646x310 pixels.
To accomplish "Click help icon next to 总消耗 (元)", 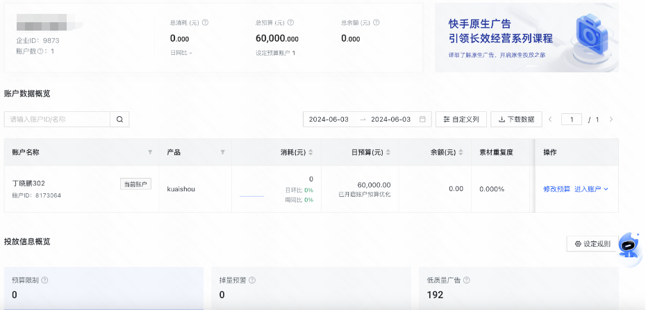I will (205, 23).
